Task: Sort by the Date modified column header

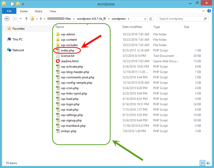Action: pos(132,27)
